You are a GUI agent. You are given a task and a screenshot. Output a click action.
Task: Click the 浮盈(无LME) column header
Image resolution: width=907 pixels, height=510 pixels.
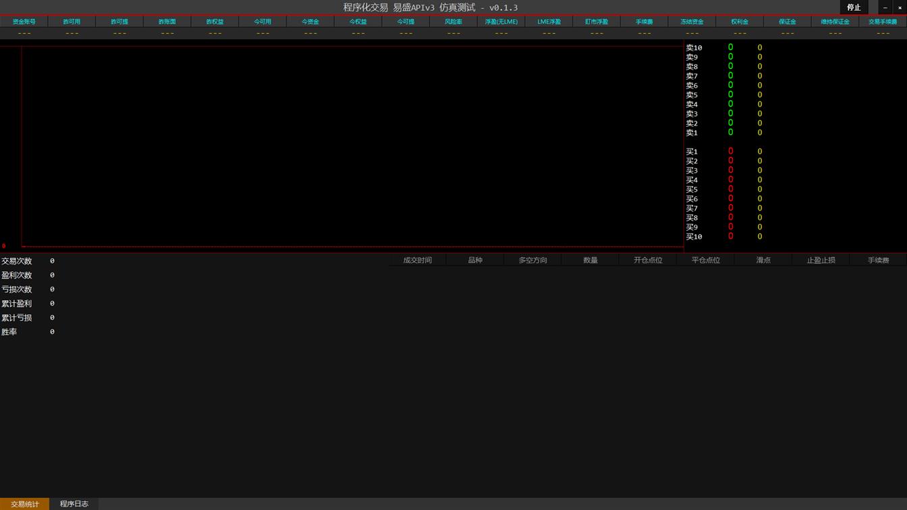pyautogui.click(x=501, y=22)
